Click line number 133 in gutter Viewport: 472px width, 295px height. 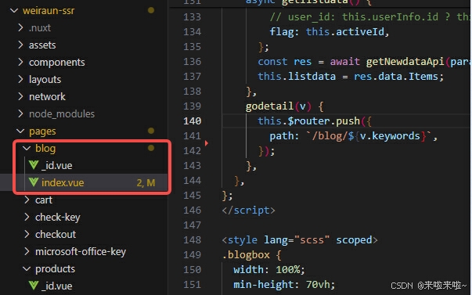point(192,17)
